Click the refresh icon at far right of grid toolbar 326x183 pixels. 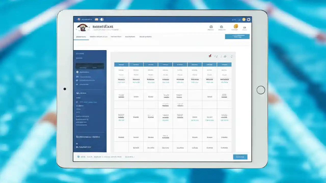pyautogui.click(x=231, y=56)
